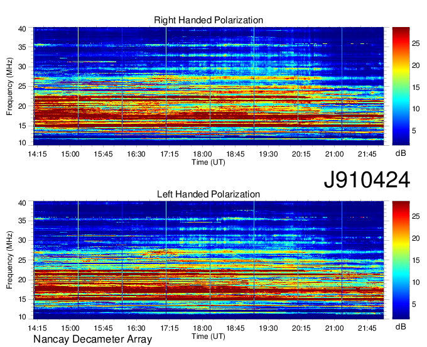Click the "30" frequency tick of the Right Handed plot
Viewport: 427px width, 347px height.
tap(22, 67)
